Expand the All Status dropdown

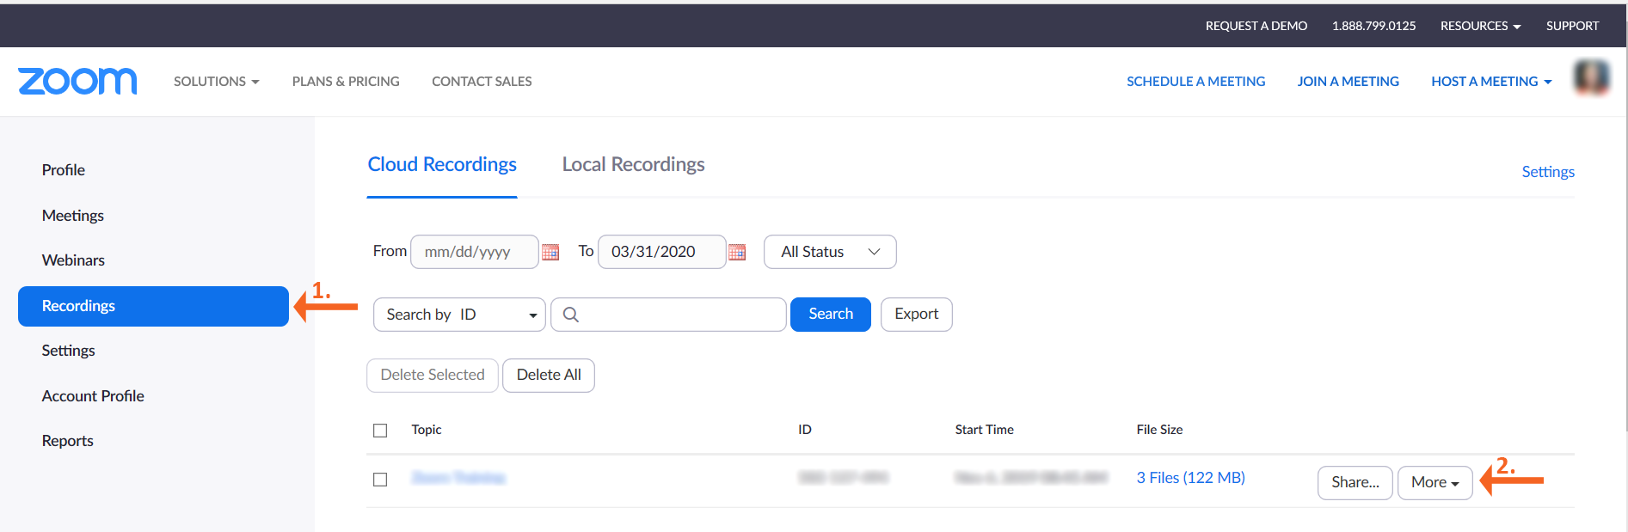point(830,252)
